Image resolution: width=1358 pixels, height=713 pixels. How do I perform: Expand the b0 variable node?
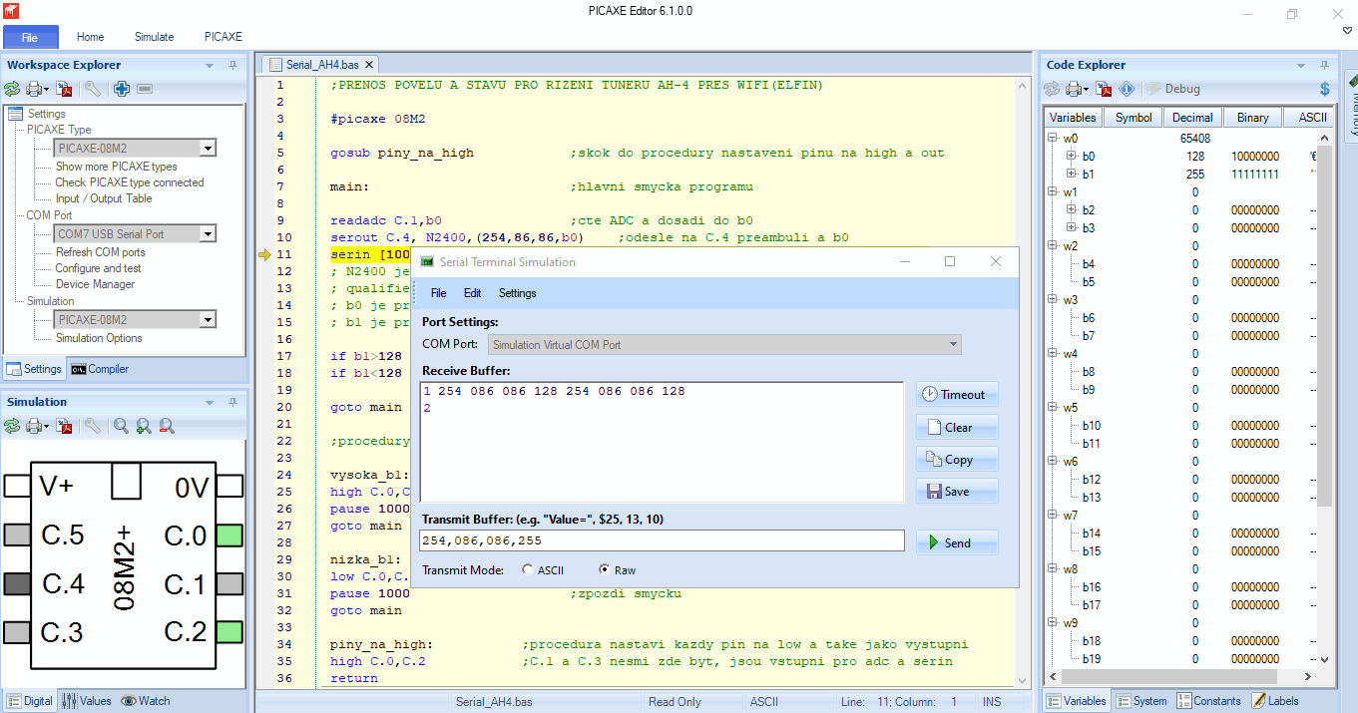(1071, 157)
